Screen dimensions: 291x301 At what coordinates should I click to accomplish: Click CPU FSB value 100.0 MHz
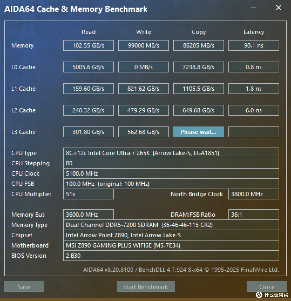(x=171, y=184)
